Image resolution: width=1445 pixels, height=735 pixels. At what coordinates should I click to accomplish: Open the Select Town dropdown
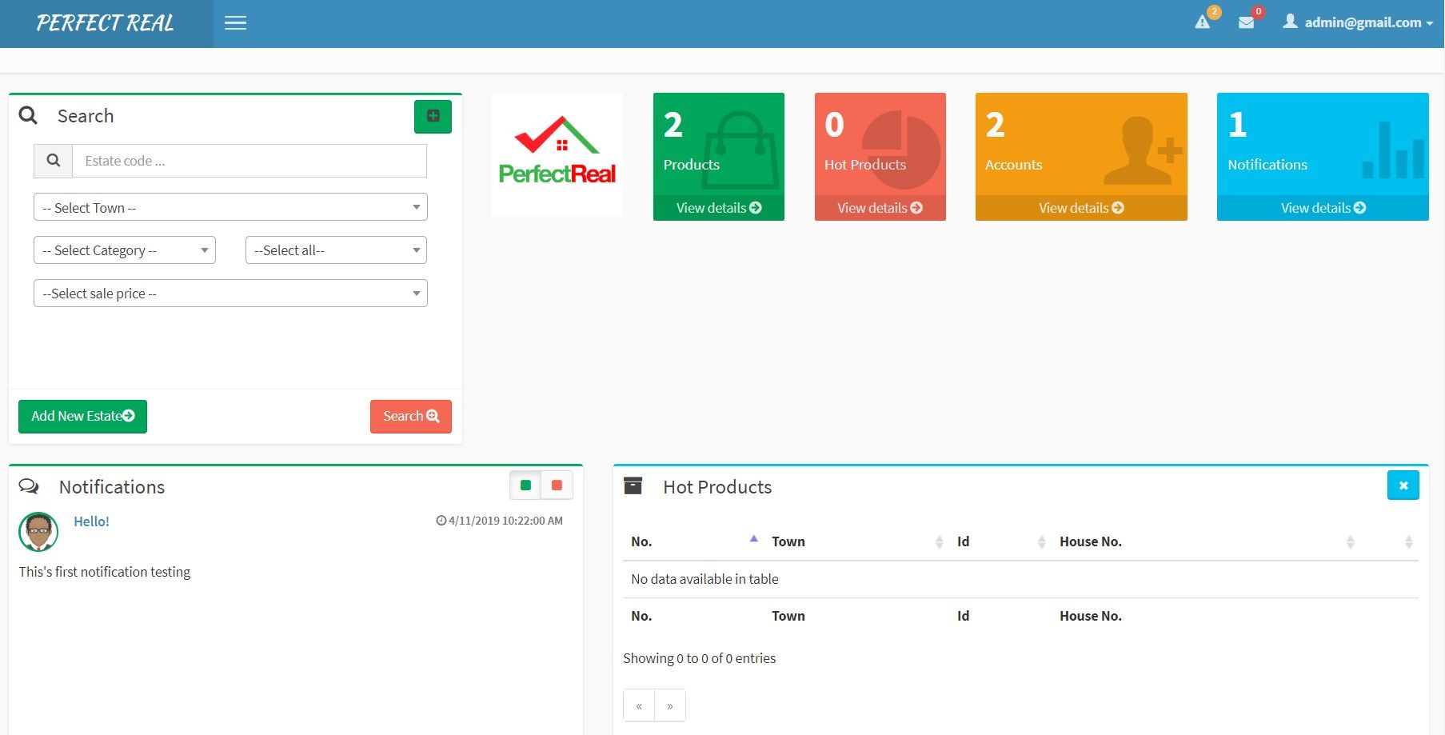pos(230,207)
